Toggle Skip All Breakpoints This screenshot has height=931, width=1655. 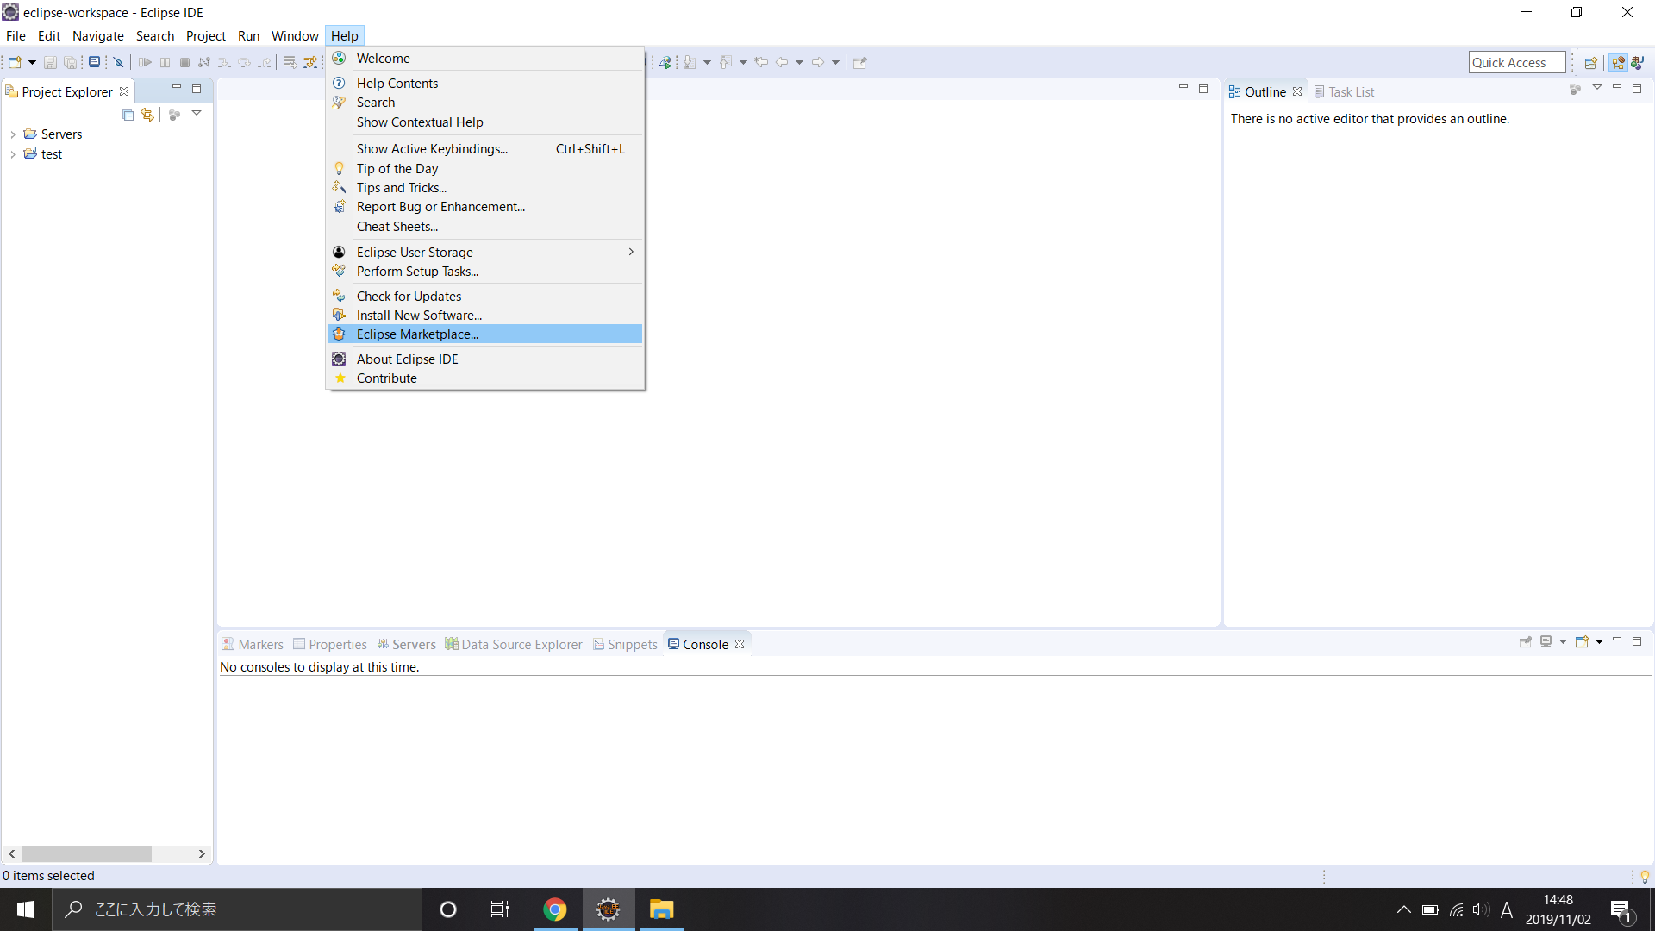(x=118, y=62)
